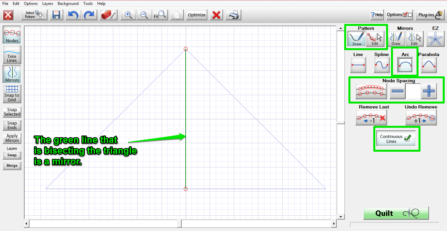447x231 pixels.
Task: Open the Layers menu
Action: 48,4
